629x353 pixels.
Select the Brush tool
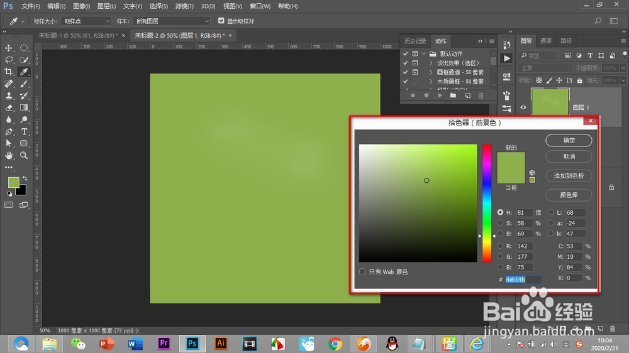click(24, 84)
